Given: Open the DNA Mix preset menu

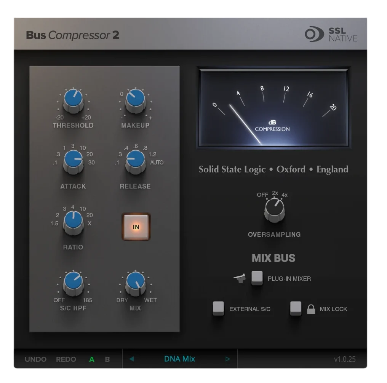Looking at the screenshot, I should (x=179, y=359).
